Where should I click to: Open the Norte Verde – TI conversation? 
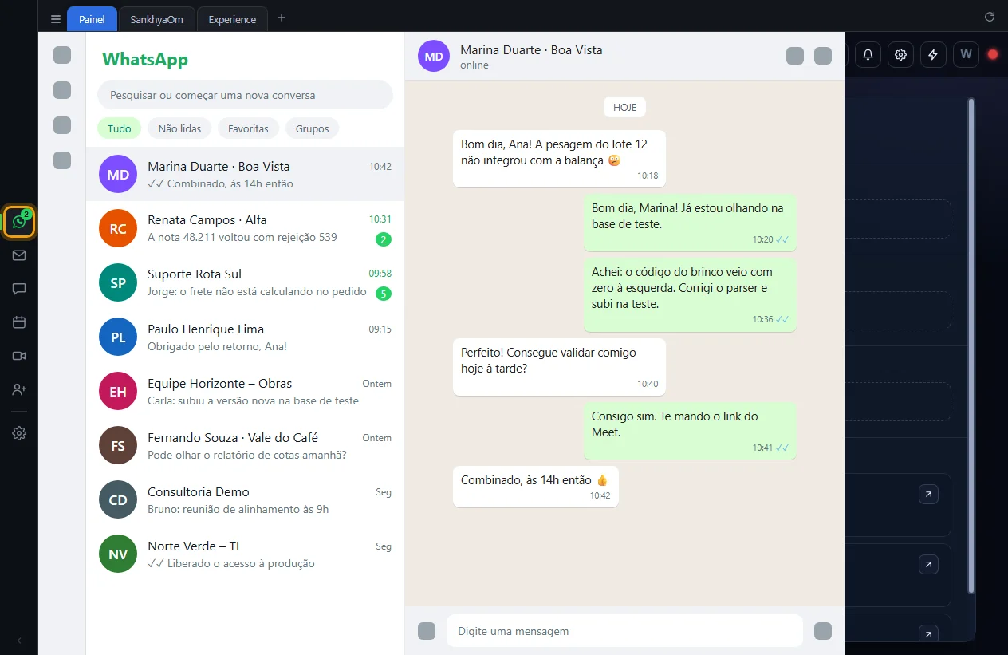point(245,554)
